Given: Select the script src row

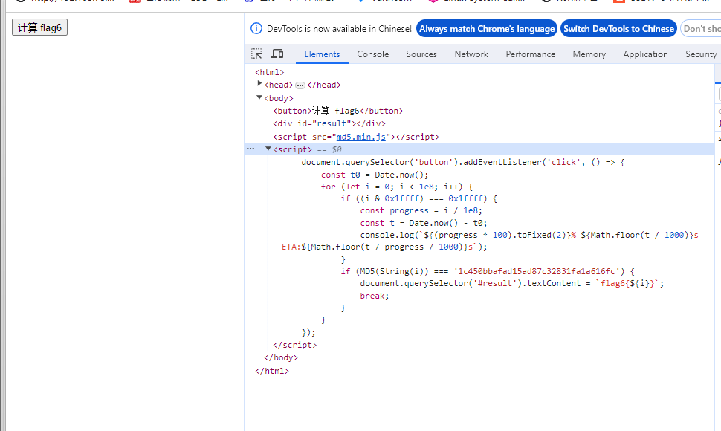Looking at the screenshot, I should pos(356,137).
